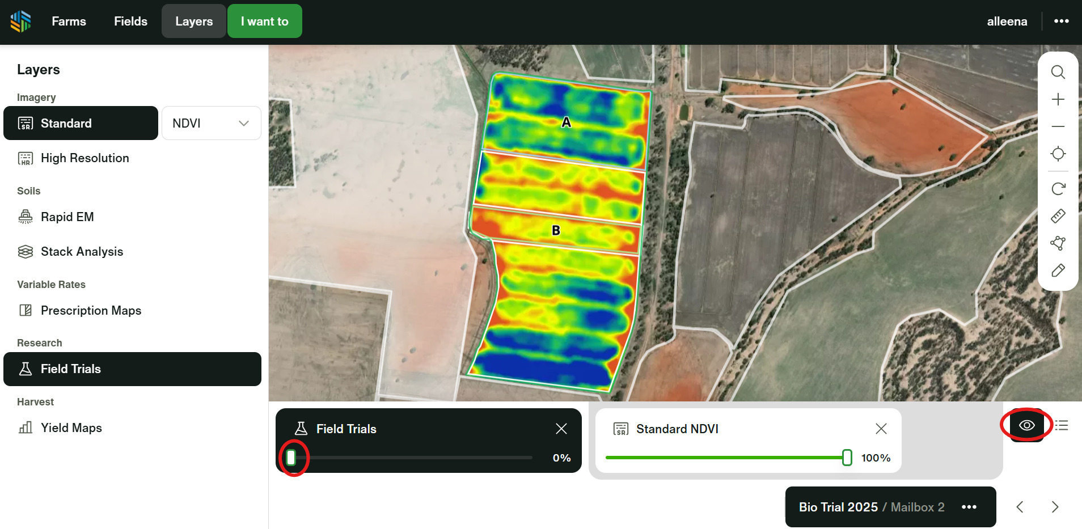Image resolution: width=1082 pixels, height=529 pixels.
Task: Go to the next trial with right arrow
Action: click(1055, 507)
